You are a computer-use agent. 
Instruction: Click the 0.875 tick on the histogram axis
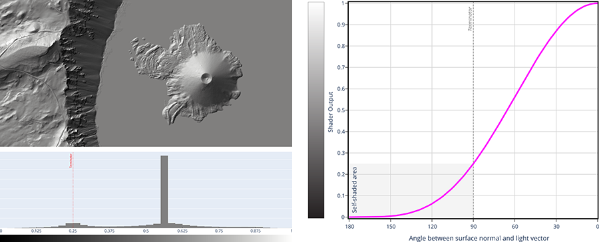255,231
